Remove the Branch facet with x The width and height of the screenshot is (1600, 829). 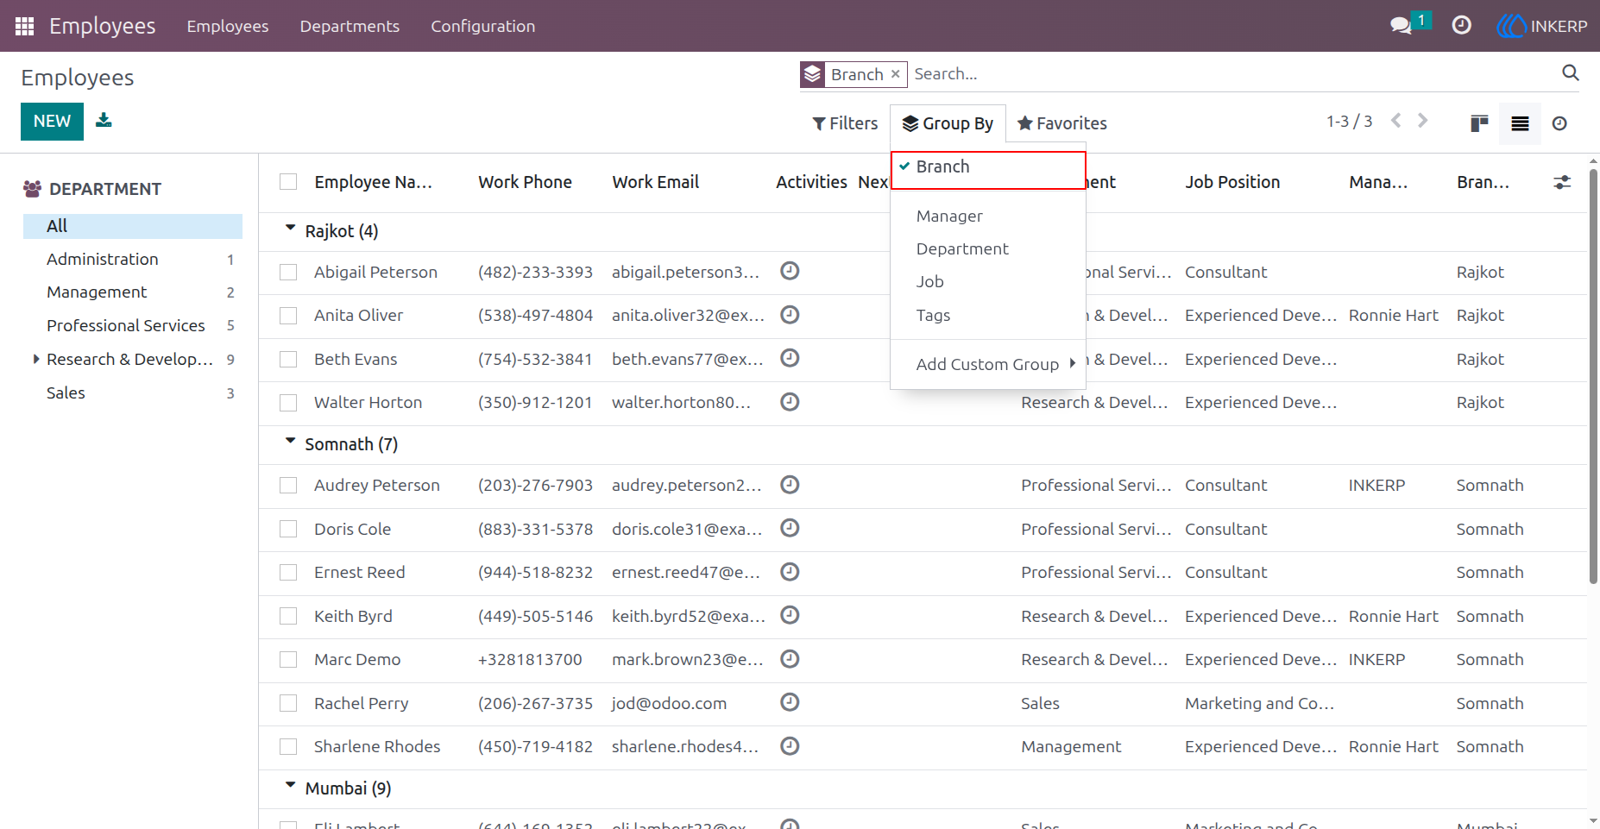pyautogui.click(x=895, y=74)
